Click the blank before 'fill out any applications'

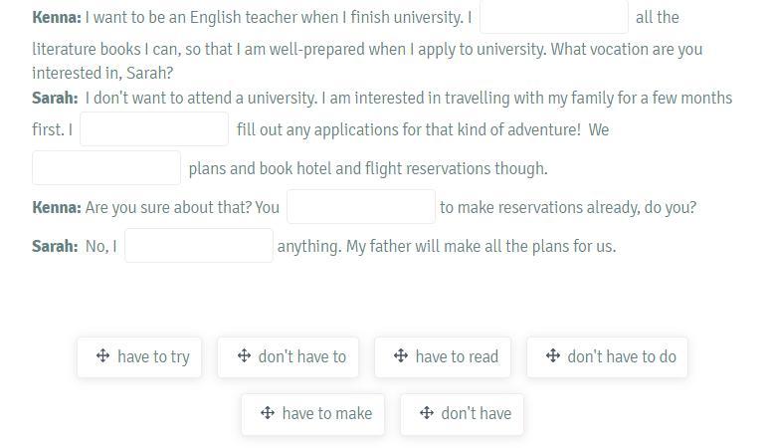tap(154, 129)
